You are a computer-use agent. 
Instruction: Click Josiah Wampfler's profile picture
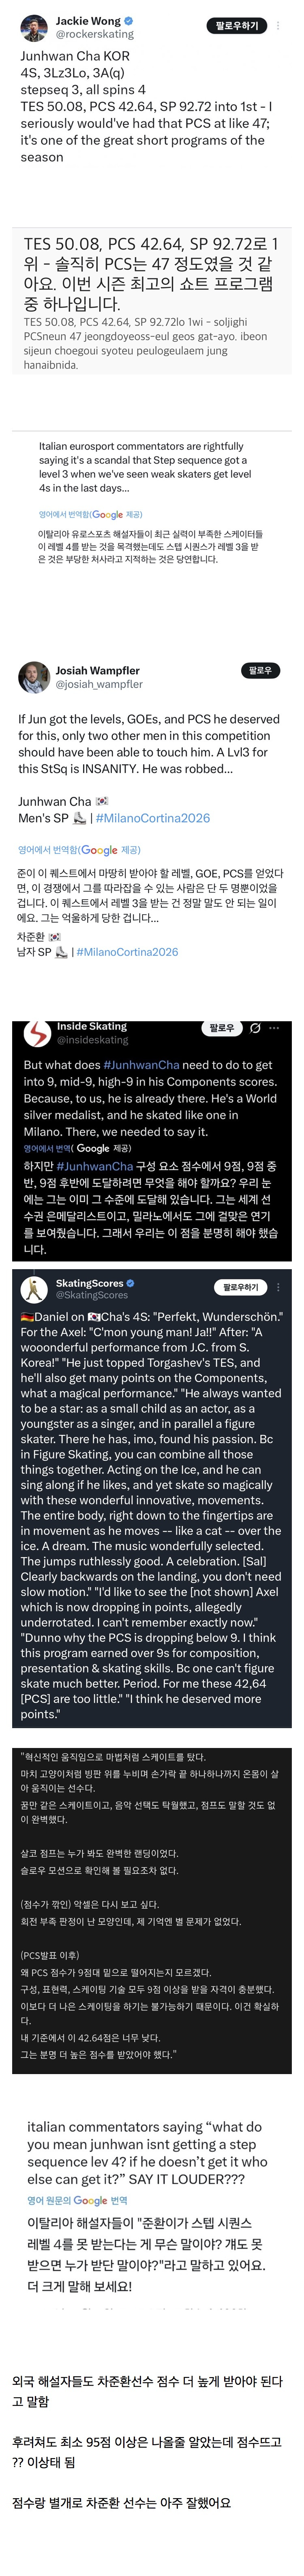[34, 677]
